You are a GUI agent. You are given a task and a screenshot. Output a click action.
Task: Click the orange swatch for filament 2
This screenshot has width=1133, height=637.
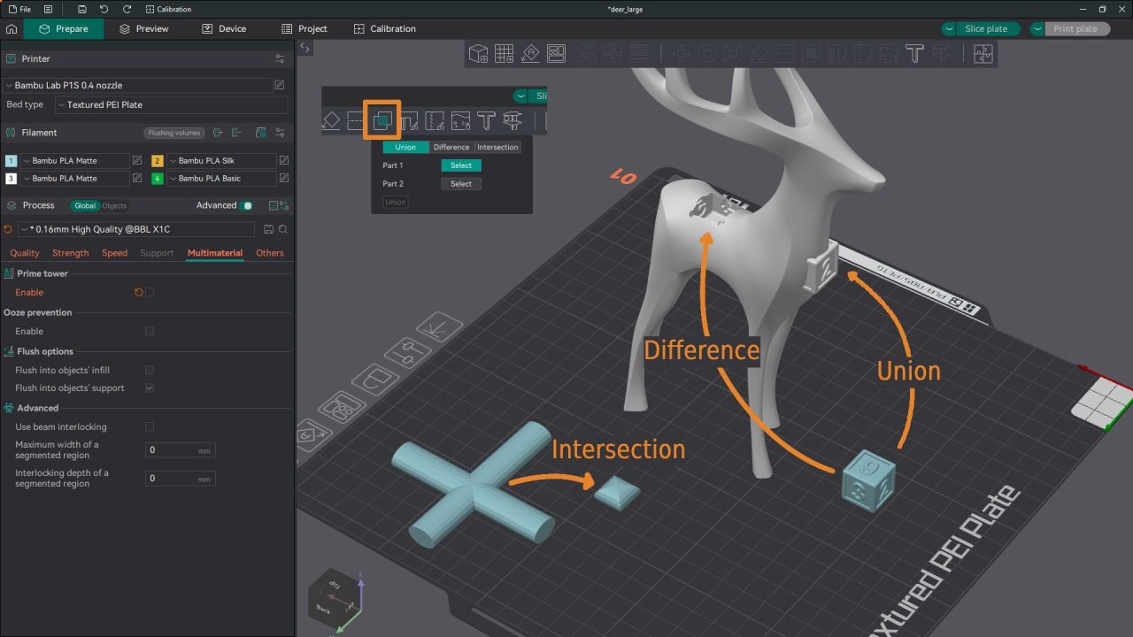[x=158, y=160]
